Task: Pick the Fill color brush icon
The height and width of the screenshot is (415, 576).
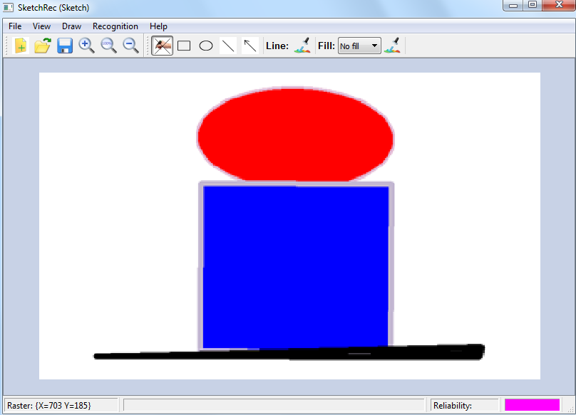Action: tap(392, 46)
